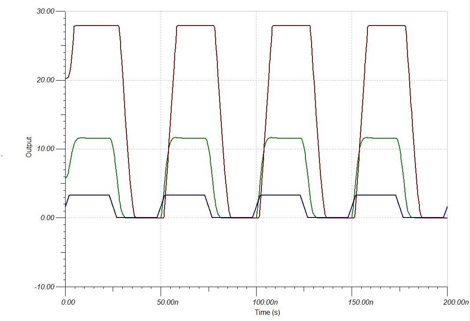This screenshot has height=321, width=470.
Task: Select the blue waveform's first plateau
Action: point(89,195)
